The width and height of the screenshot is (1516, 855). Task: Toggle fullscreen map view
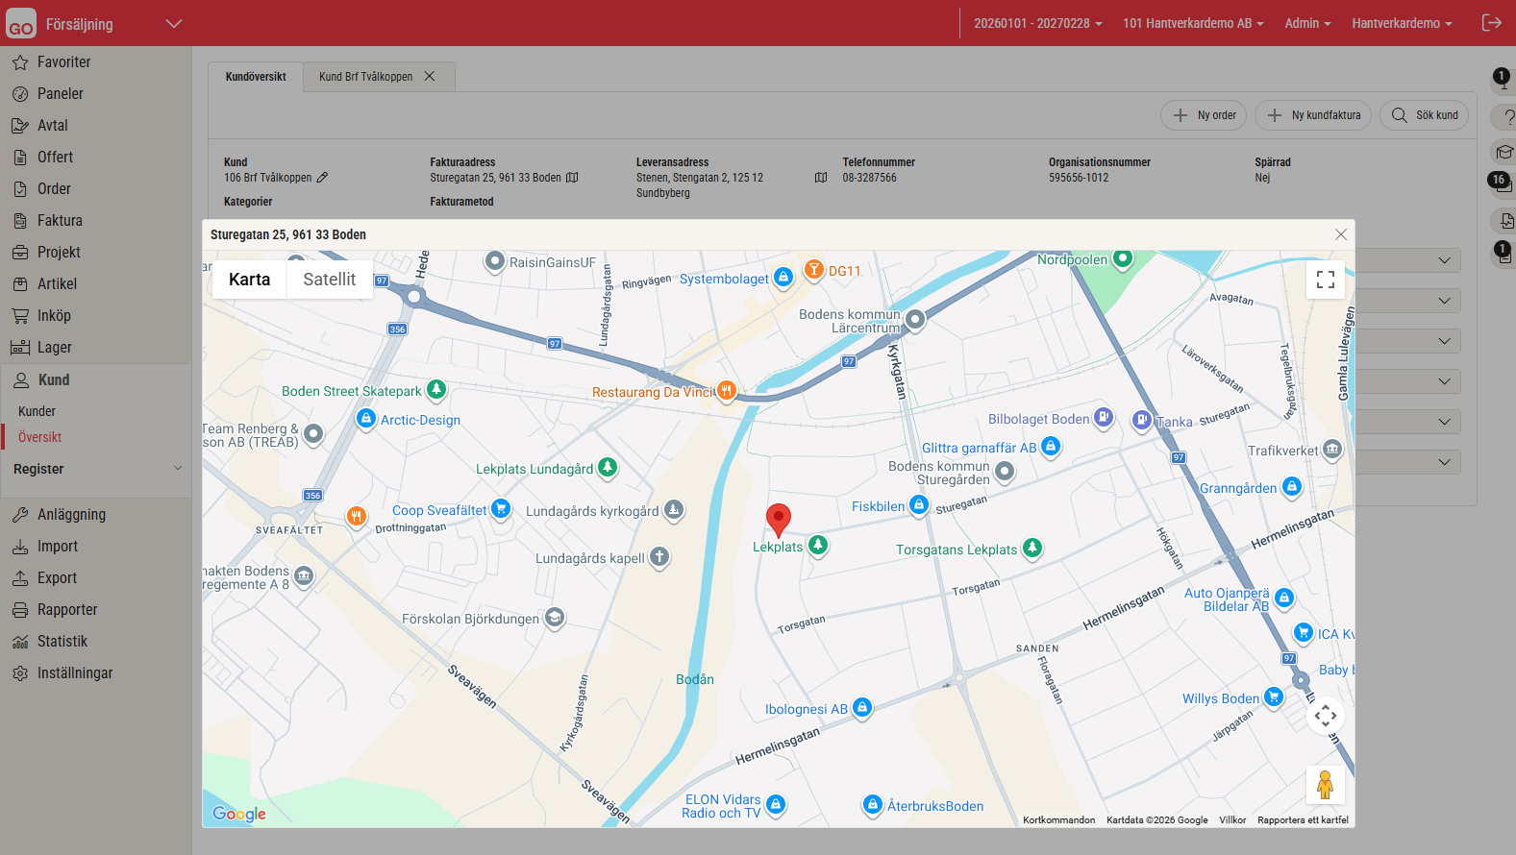1326,280
